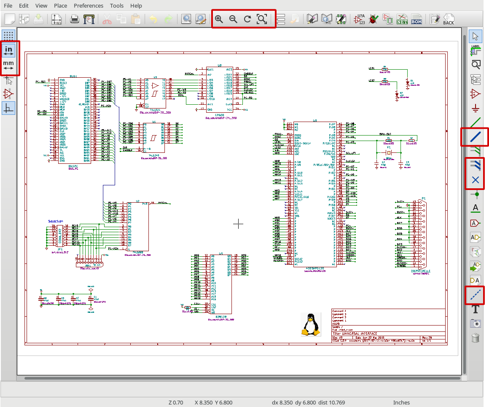Select the Add image camera tool

(476, 323)
